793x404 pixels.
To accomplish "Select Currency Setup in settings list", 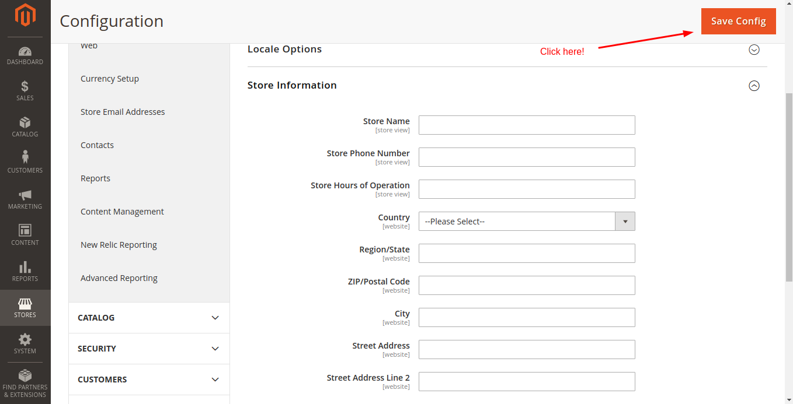I will 110,79.
